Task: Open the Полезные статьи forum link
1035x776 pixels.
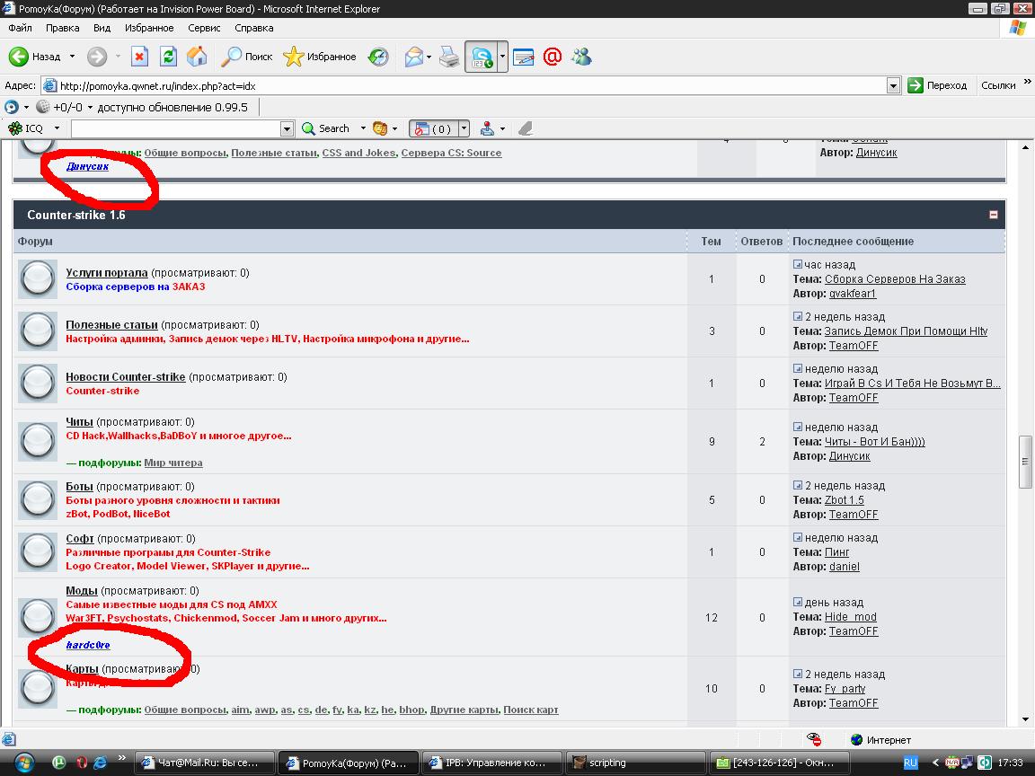Action: (111, 324)
